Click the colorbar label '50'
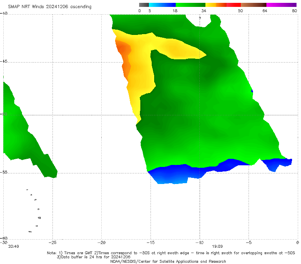Image resolution: width=301 pixels, height=264 pixels. coord(240,11)
